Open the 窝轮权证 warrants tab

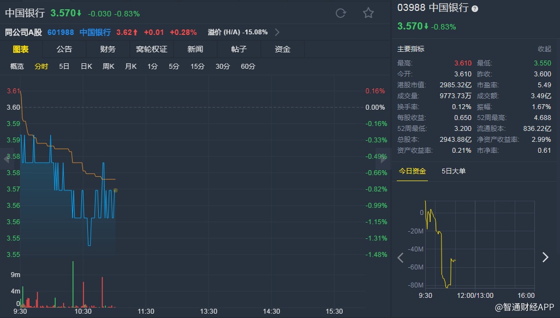point(152,49)
